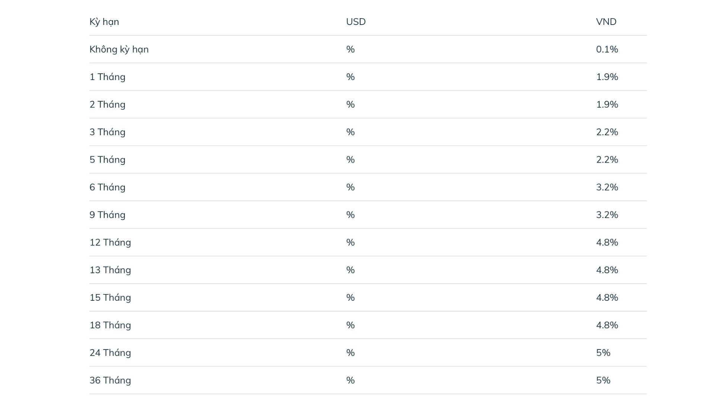Click the Kỳ hạn column header
Screen dimensions: 715x402
click(104, 22)
